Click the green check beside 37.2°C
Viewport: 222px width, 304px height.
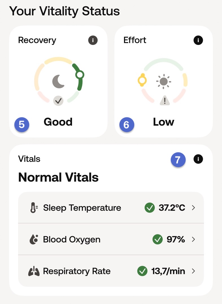tap(149, 208)
